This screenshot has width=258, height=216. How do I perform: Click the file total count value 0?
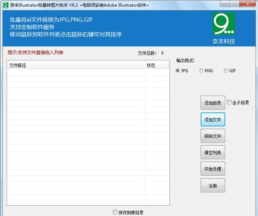coord(162,53)
